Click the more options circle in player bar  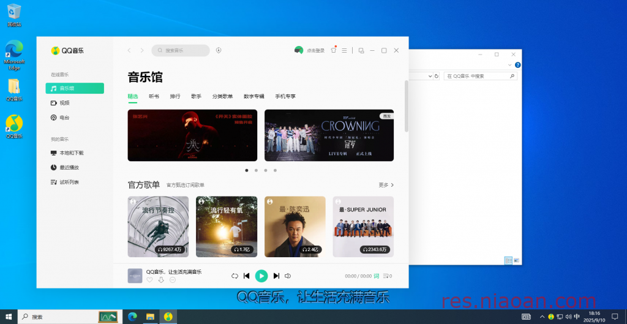tap(173, 280)
